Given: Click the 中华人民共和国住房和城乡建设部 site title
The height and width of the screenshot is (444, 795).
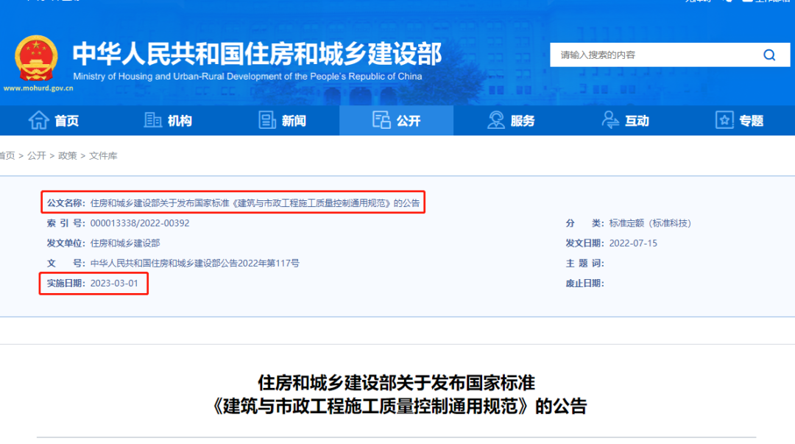Looking at the screenshot, I should coord(257,53).
